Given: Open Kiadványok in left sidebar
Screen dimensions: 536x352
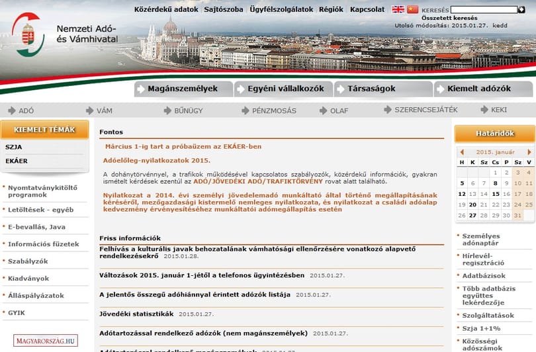Looking at the screenshot, I should (28, 278).
